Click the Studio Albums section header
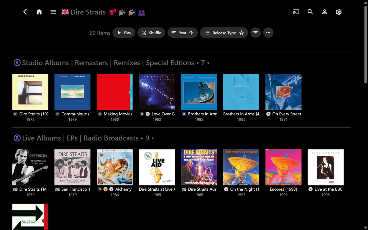The image size is (368, 230). click(x=111, y=63)
